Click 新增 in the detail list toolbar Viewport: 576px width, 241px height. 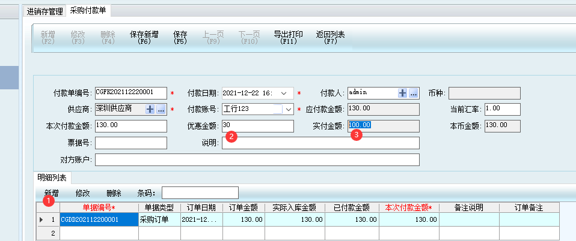52,193
